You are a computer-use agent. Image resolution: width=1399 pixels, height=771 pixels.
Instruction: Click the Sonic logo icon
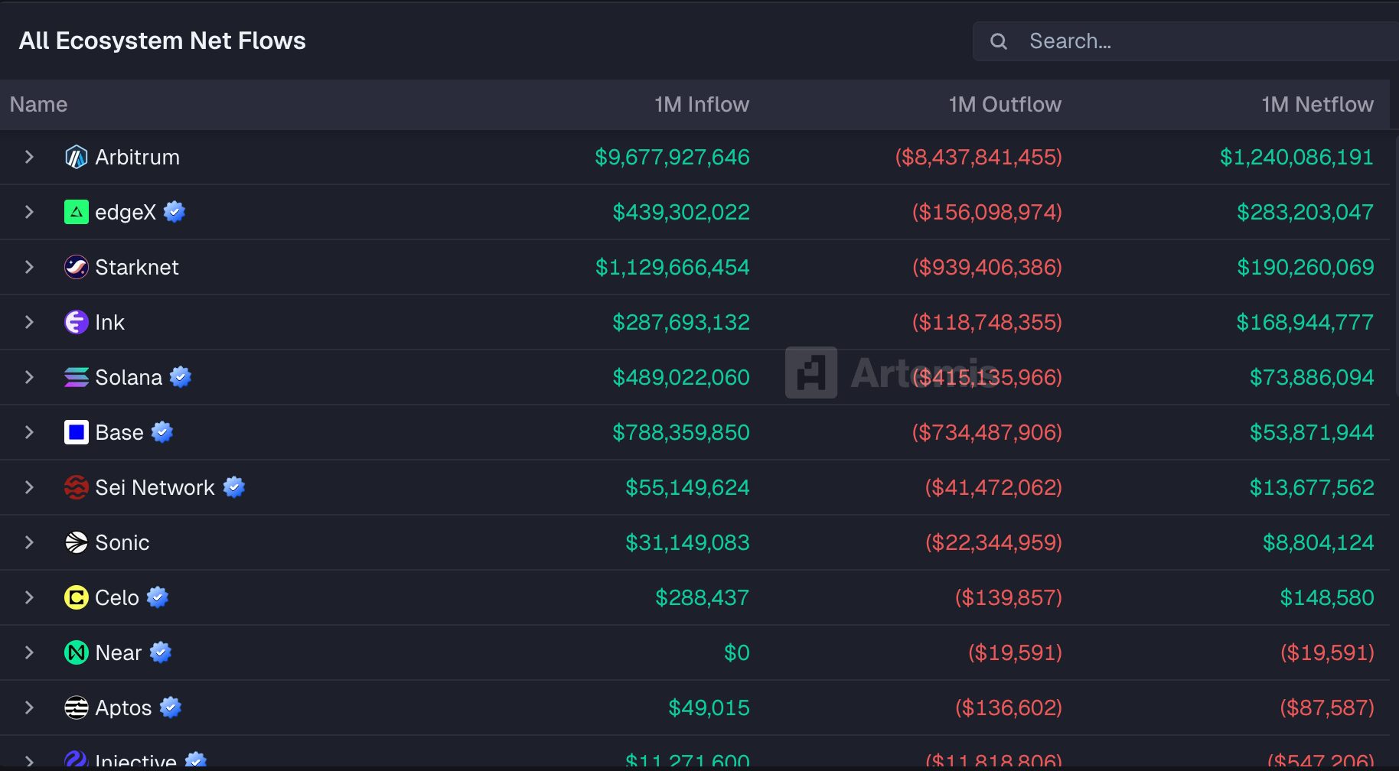pos(76,542)
